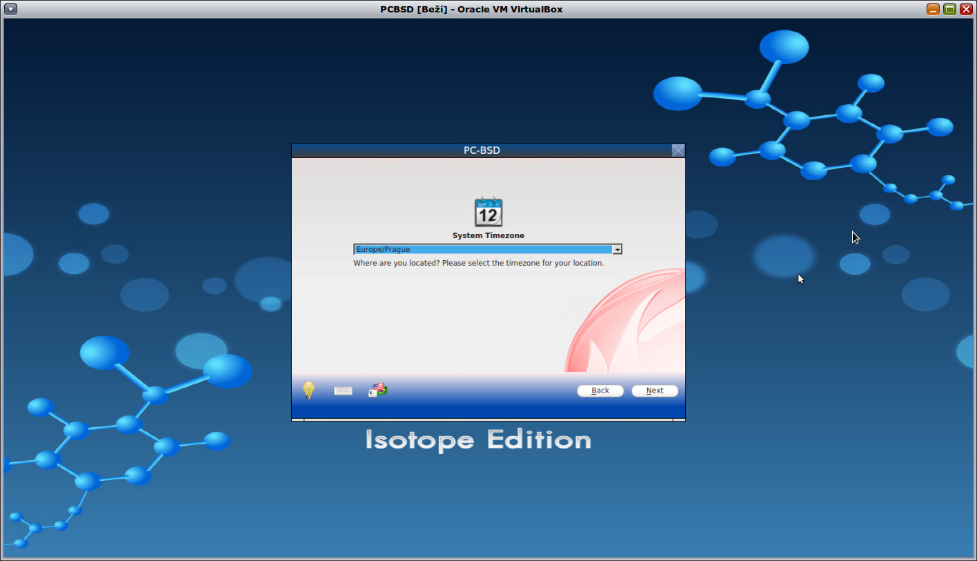Screen dimensions: 977x561
Task: Maximize the VirtualBox window
Action: point(949,9)
